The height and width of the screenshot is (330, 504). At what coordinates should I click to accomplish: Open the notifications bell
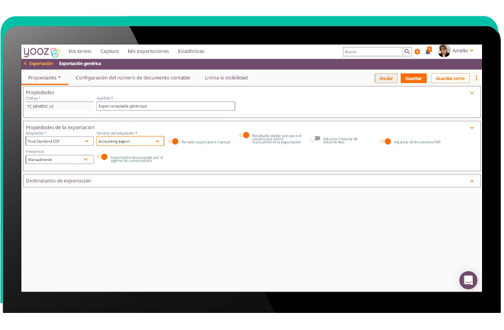(428, 51)
